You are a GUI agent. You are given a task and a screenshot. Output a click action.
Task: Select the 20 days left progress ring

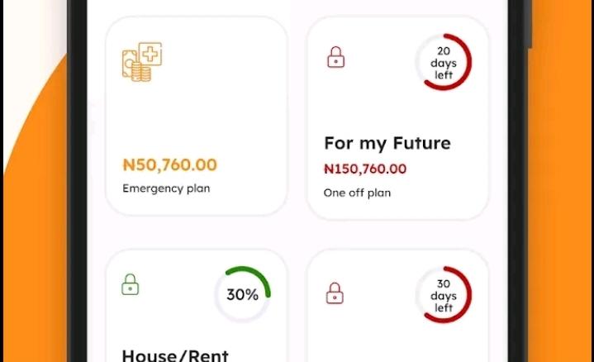click(x=444, y=62)
